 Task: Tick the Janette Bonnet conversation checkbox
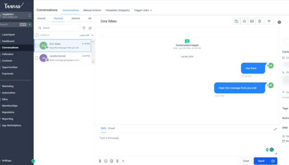click(37, 58)
